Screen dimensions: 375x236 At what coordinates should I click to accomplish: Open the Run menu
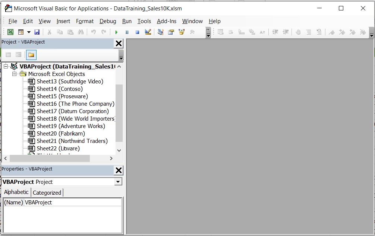click(x=127, y=21)
